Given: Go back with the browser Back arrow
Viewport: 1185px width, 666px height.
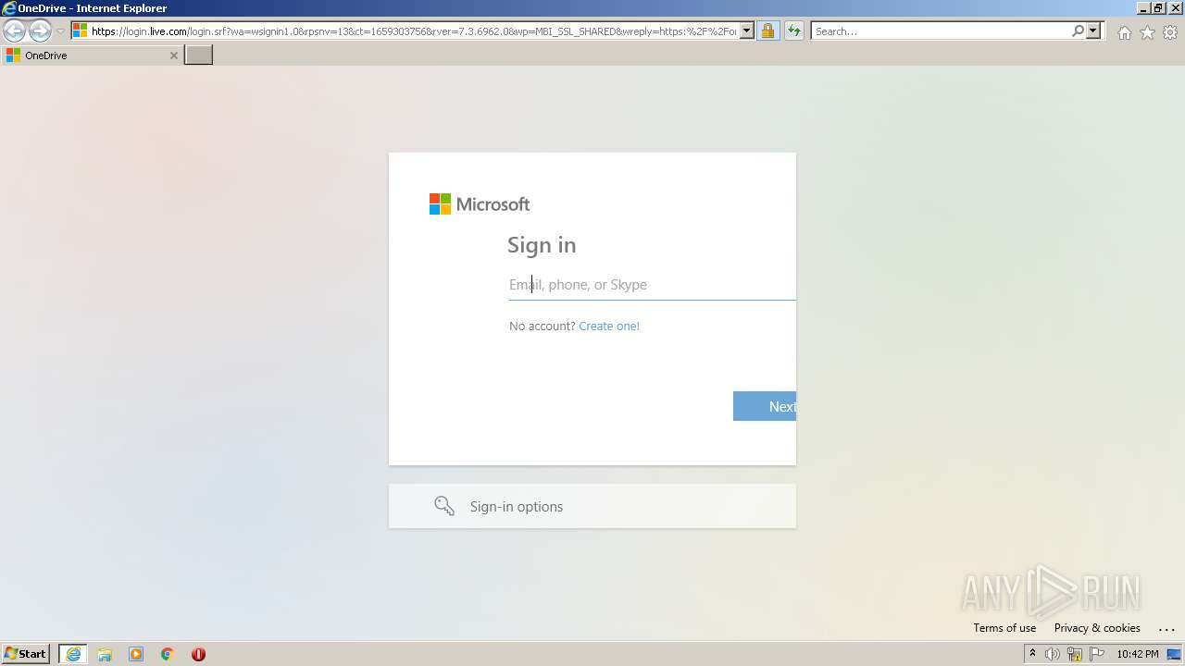Looking at the screenshot, I should tap(14, 31).
